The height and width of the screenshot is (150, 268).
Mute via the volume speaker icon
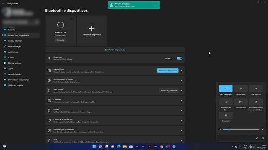coord(220,130)
